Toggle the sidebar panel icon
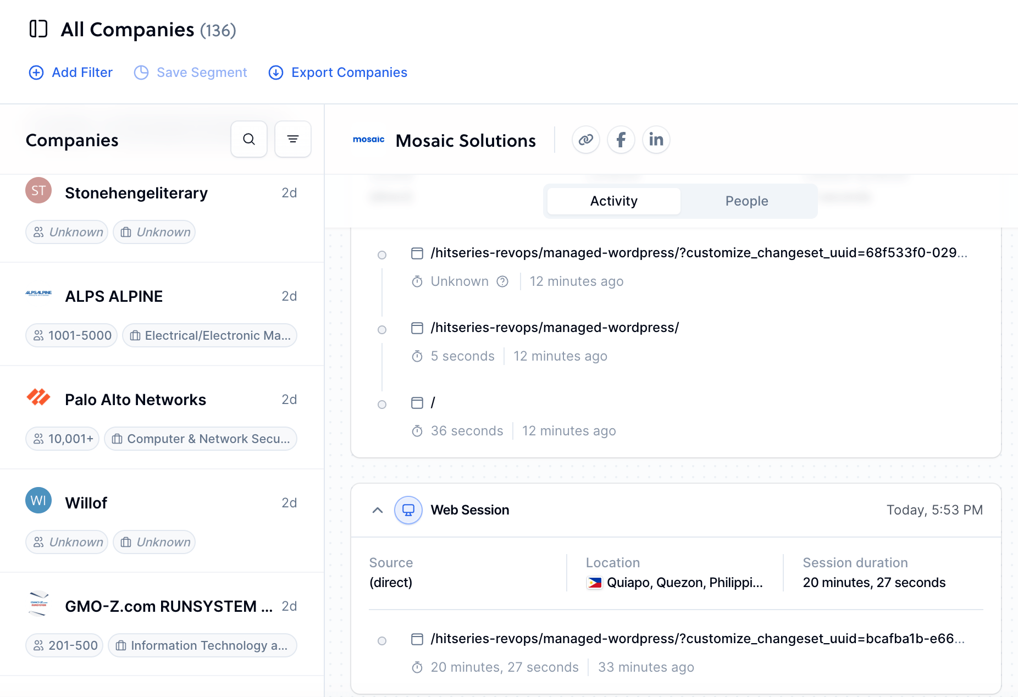1018x697 pixels. [x=38, y=29]
